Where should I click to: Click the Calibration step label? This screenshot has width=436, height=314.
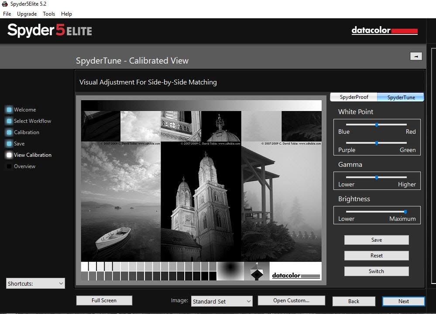(27, 132)
